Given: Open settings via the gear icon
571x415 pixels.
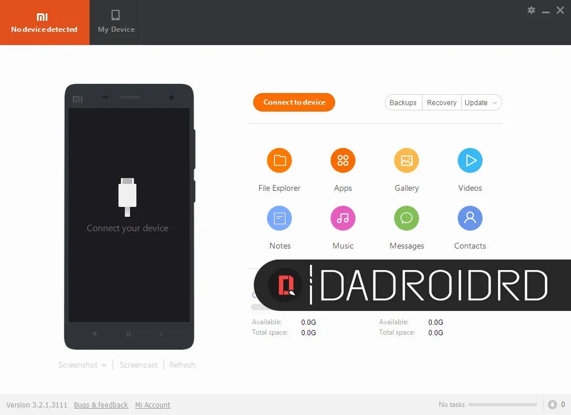Looking at the screenshot, I should tap(531, 10).
